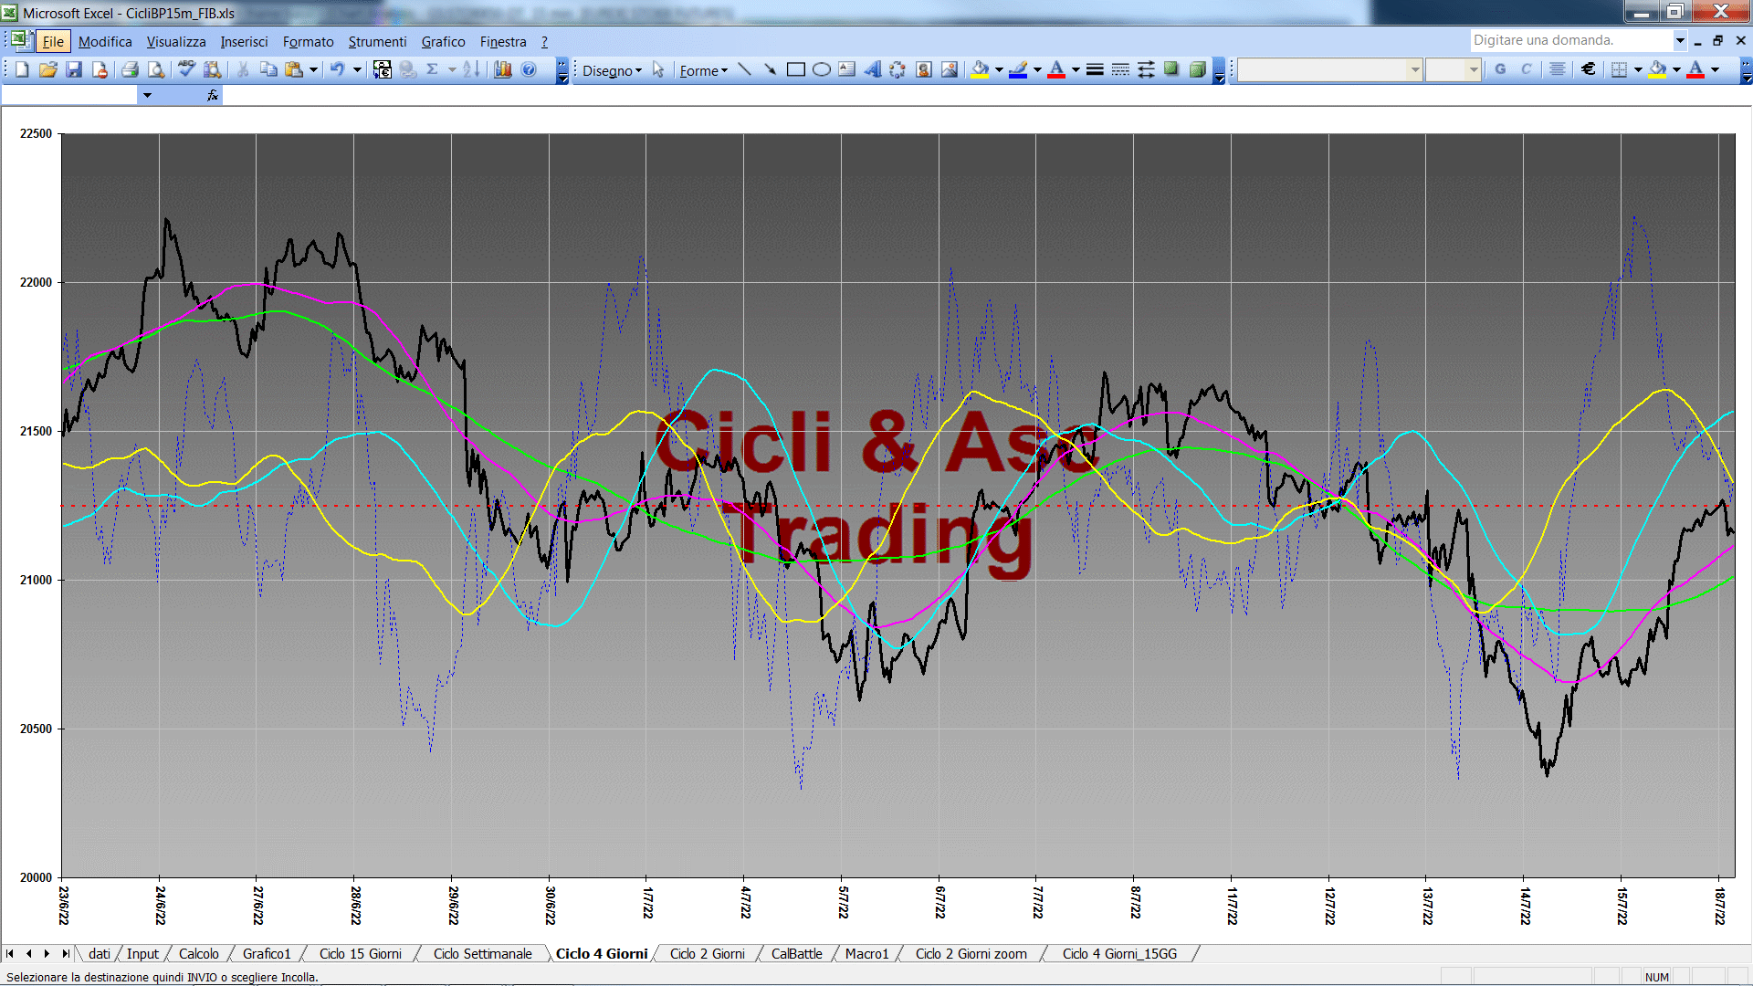Switch to the dati sheet
The width and height of the screenshot is (1753, 986).
point(99,953)
